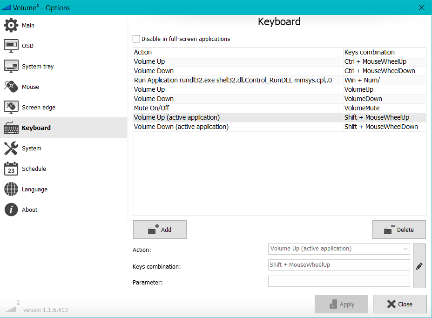The image size is (432, 318).
Task: Delete the selected hotkey
Action: click(399, 230)
